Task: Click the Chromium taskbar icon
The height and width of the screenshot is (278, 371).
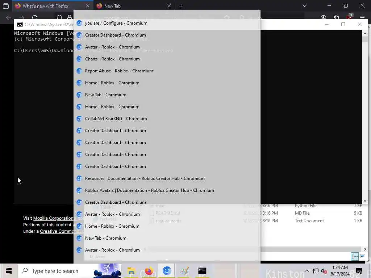Action: (167, 271)
